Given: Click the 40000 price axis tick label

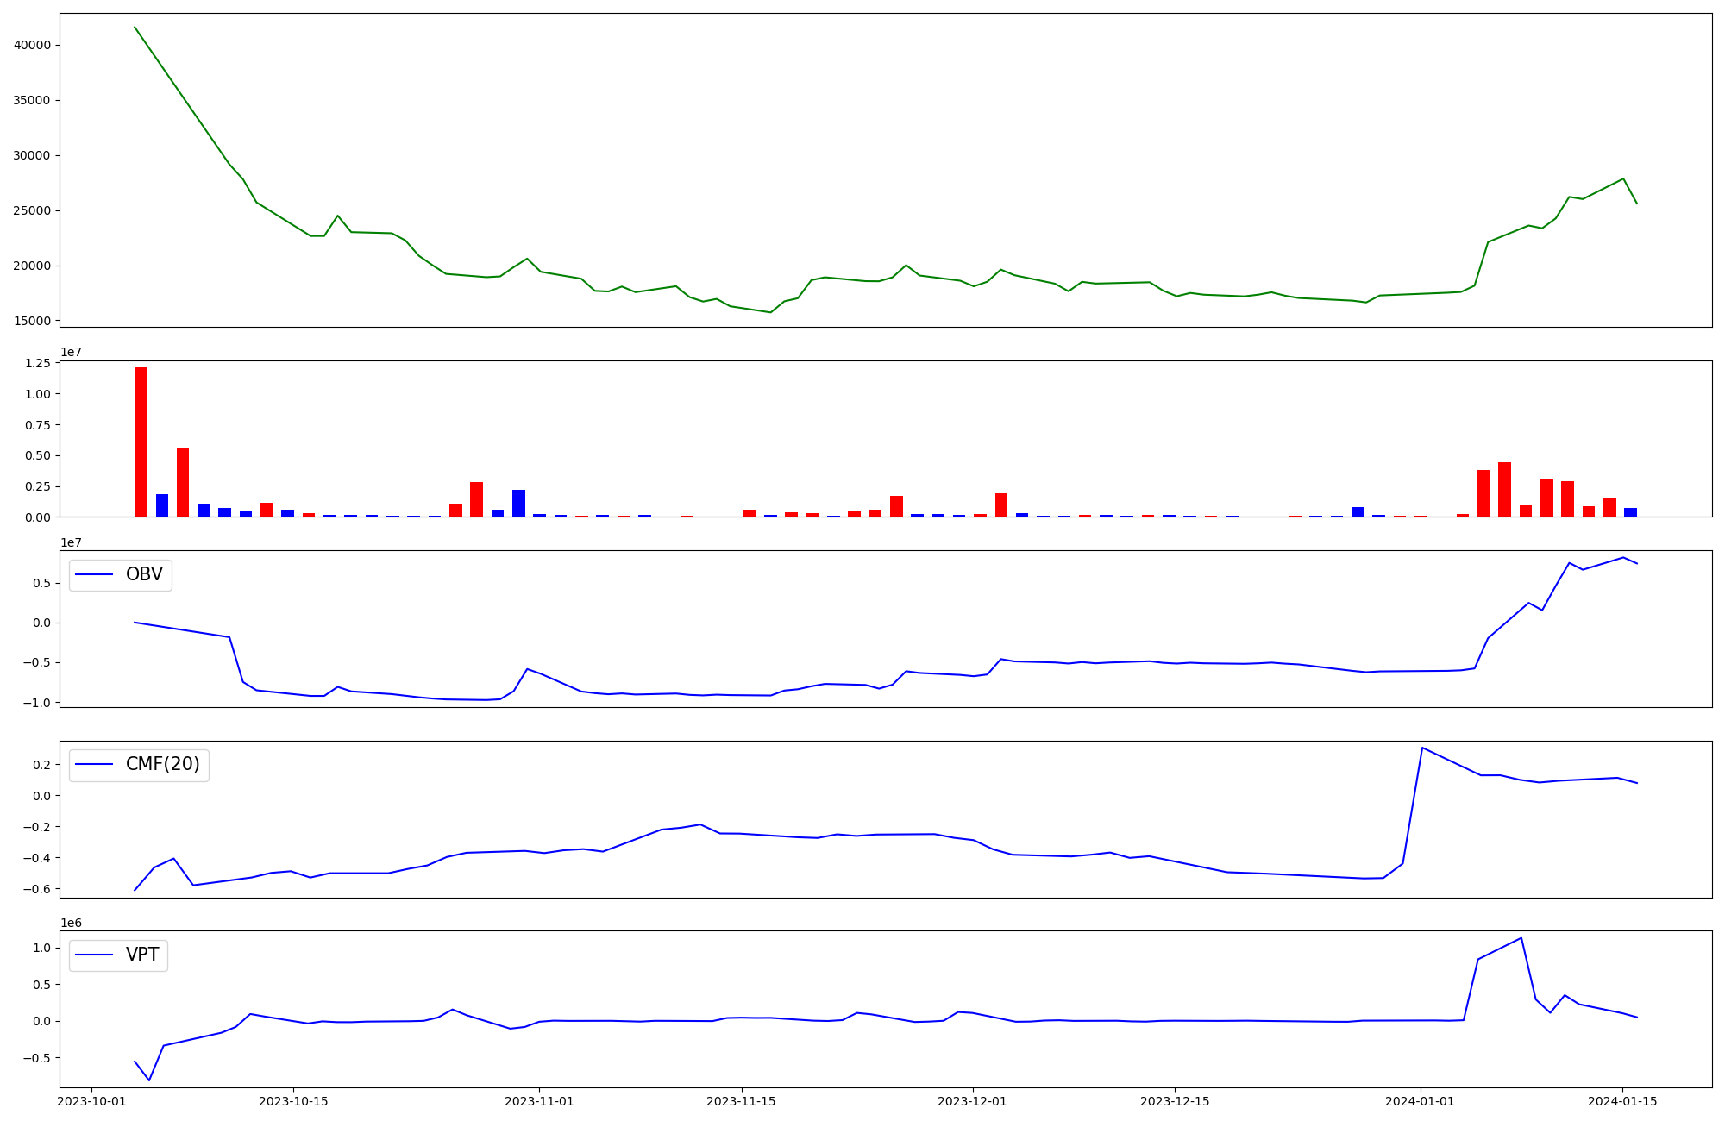Looking at the screenshot, I should [33, 45].
